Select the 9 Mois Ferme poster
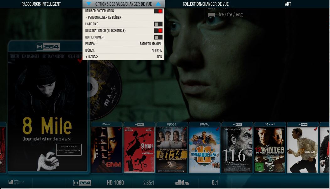This screenshot has width=330, height=189. pyautogui.click(x=139, y=150)
